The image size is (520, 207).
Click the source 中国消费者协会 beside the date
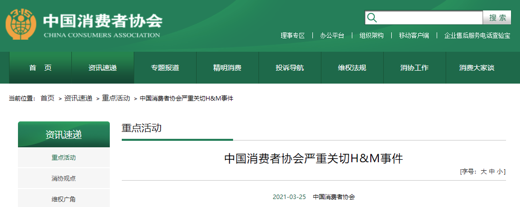coord(334,197)
